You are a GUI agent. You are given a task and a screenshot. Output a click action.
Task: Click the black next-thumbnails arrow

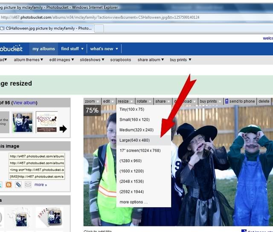pyautogui.click(x=63, y=129)
